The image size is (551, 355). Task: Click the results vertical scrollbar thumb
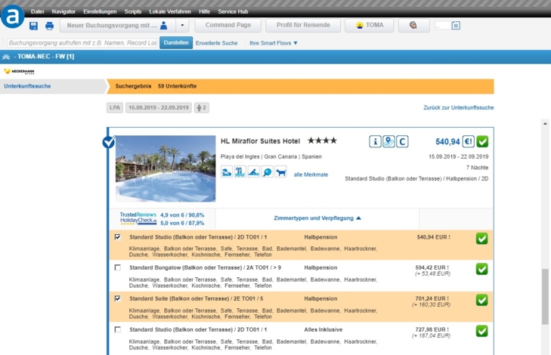(x=545, y=297)
